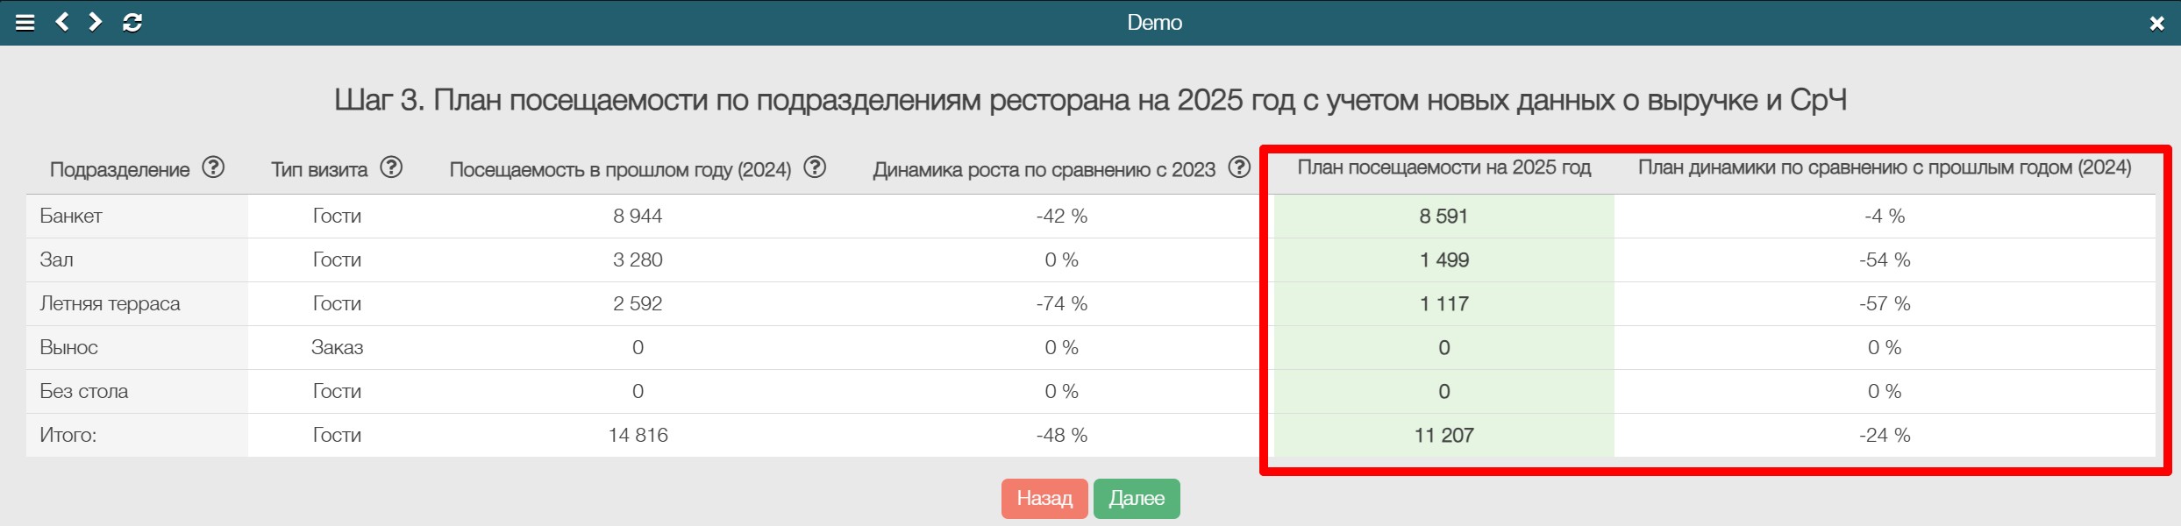Edit the Банкет plan value 8 591
The width and height of the screenshot is (2181, 526).
pos(1443,217)
